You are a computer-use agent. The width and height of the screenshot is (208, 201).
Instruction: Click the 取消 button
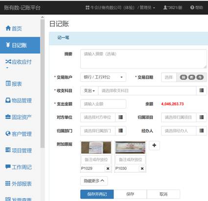pyautogui.click(x=163, y=194)
